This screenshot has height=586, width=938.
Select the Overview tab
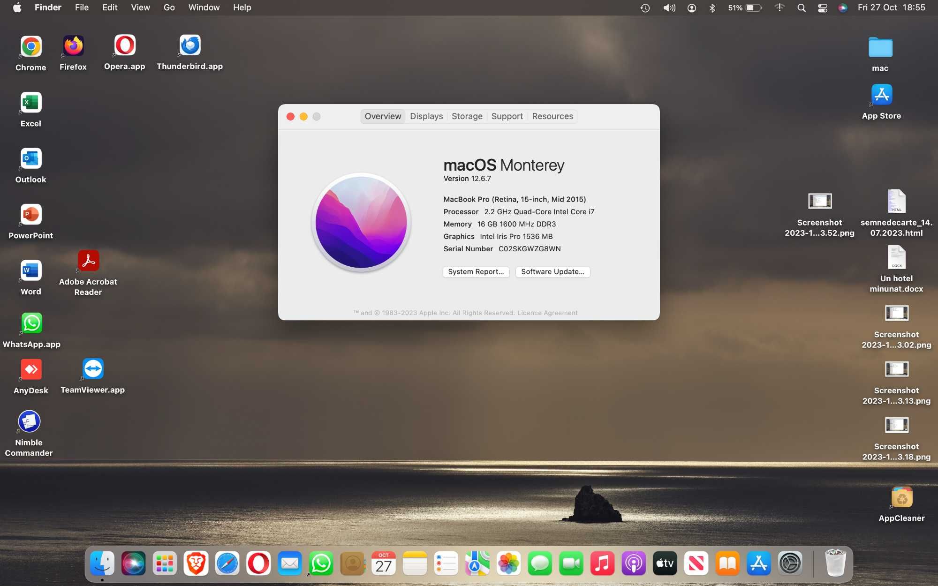click(x=383, y=116)
